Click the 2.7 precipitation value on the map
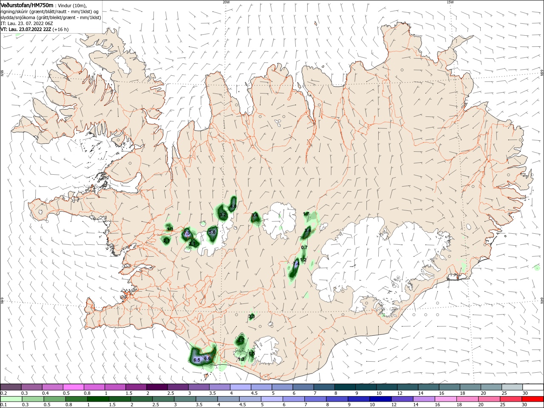This screenshot has width=544, height=408. click(x=241, y=340)
